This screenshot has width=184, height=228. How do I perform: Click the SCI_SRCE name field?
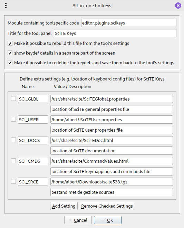pos(33,182)
